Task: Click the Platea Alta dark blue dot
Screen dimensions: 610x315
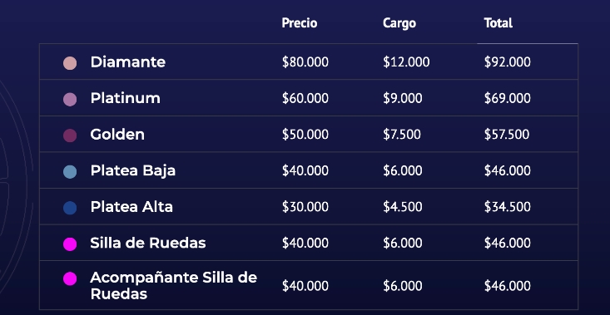Action: click(x=70, y=208)
